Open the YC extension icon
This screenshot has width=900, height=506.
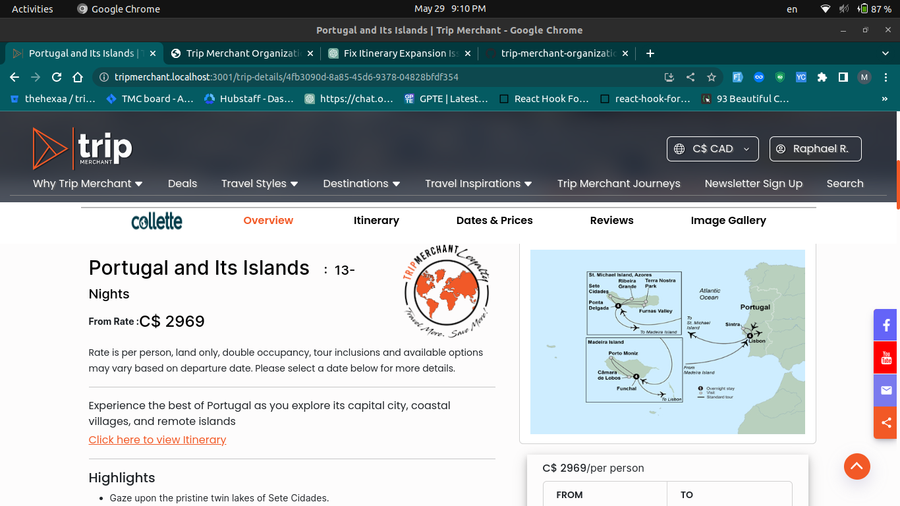click(x=801, y=77)
